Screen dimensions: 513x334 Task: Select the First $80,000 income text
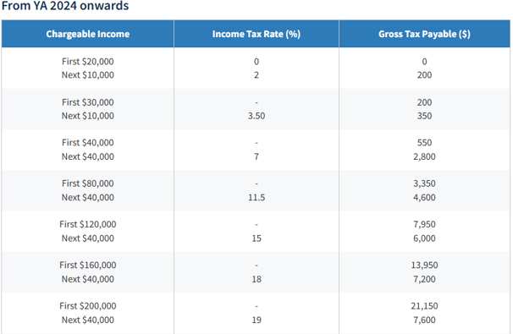click(88, 183)
